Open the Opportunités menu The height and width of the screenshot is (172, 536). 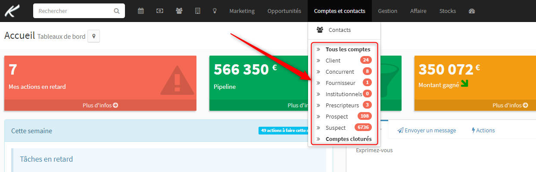284,11
